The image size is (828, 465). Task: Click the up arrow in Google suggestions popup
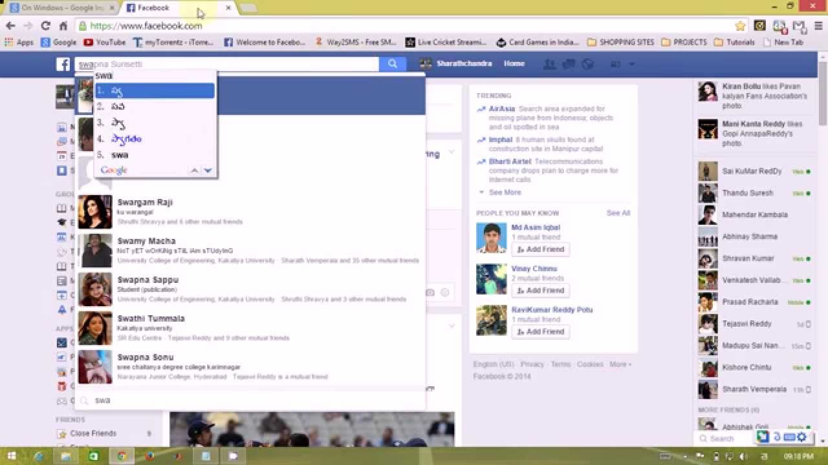click(194, 170)
